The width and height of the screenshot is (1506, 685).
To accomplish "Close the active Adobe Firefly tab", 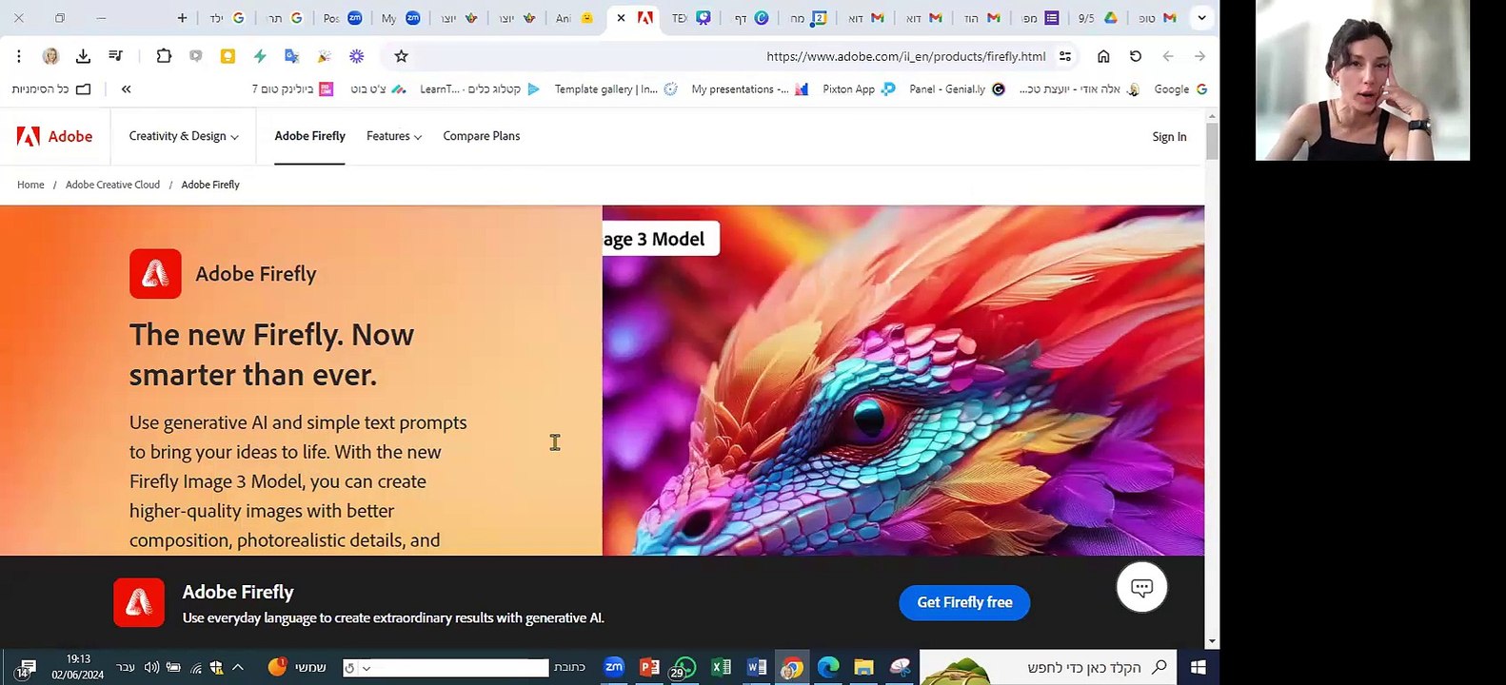I will pyautogui.click(x=621, y=17).
